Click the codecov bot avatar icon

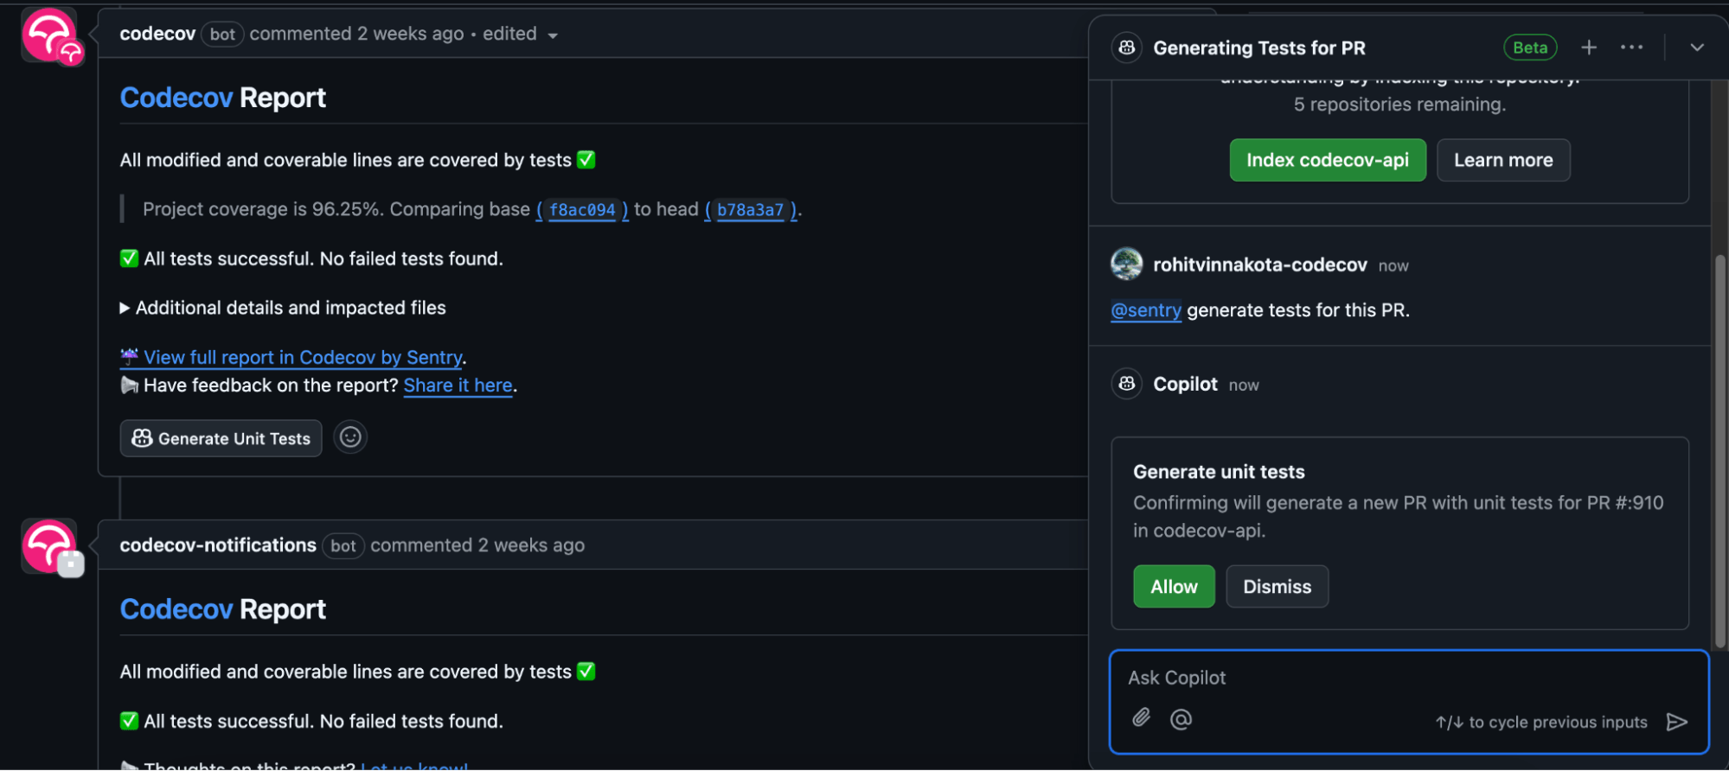pos(50,35)
